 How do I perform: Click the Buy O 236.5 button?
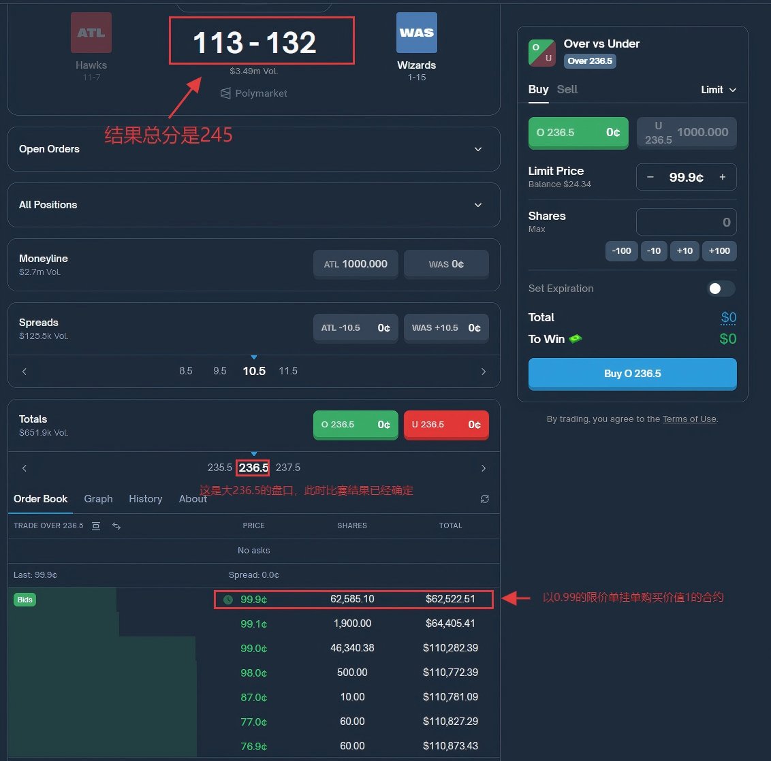632,374
